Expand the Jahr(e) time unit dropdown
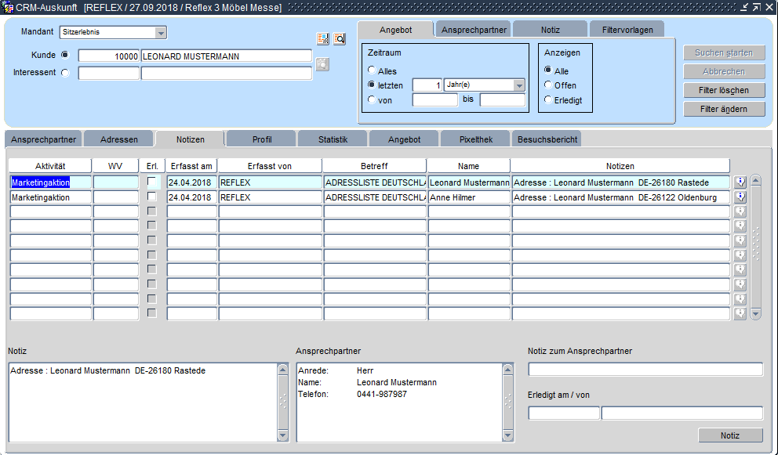The image size is (778, 455). 518,85
